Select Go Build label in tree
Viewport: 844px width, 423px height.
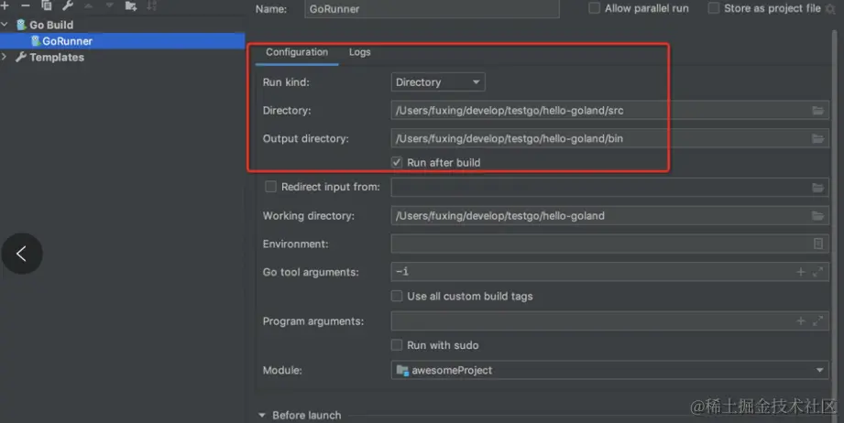51,25
